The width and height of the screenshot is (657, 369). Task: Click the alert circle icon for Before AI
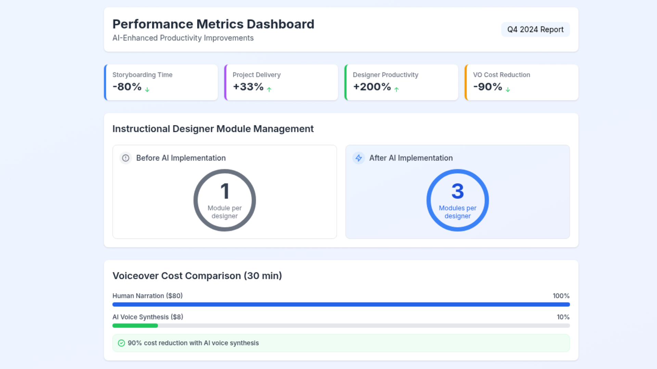tap(126, 158)
